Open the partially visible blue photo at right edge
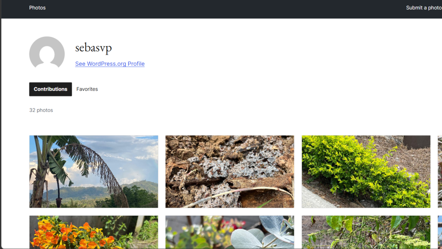Viewport: 442px width, 249px height. pos(440,232)
